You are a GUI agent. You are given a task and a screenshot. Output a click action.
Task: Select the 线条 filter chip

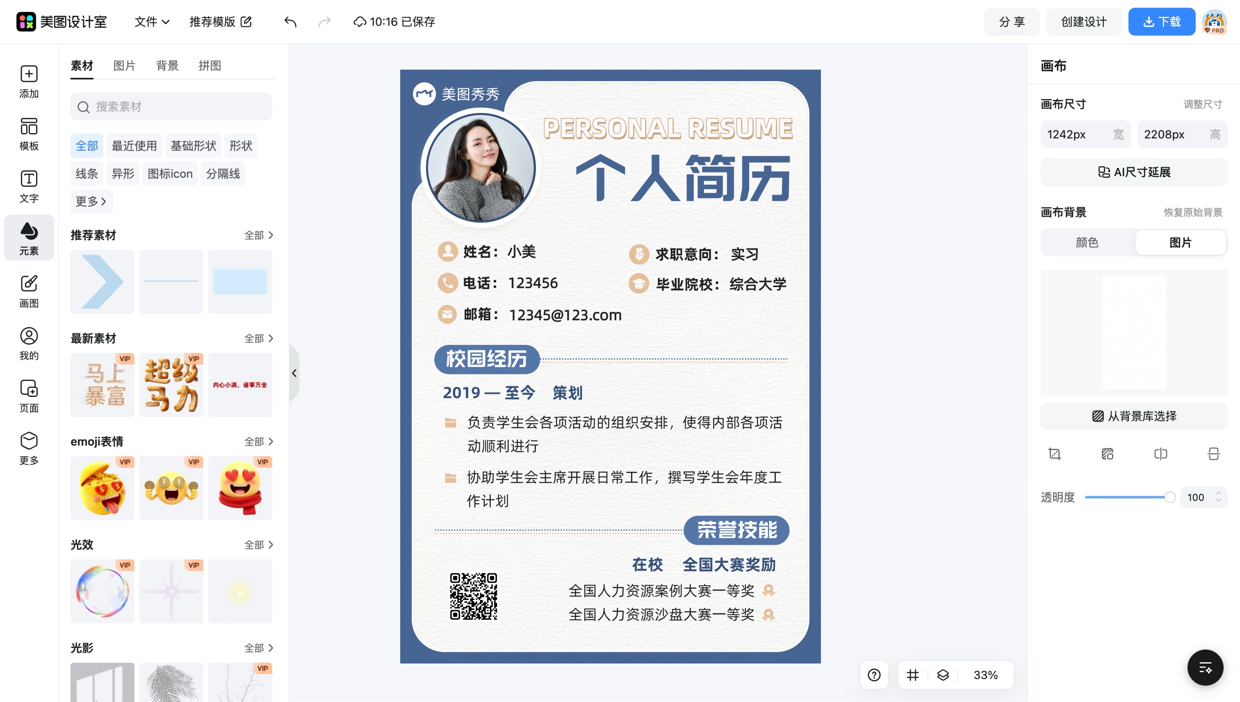point(87,174)
